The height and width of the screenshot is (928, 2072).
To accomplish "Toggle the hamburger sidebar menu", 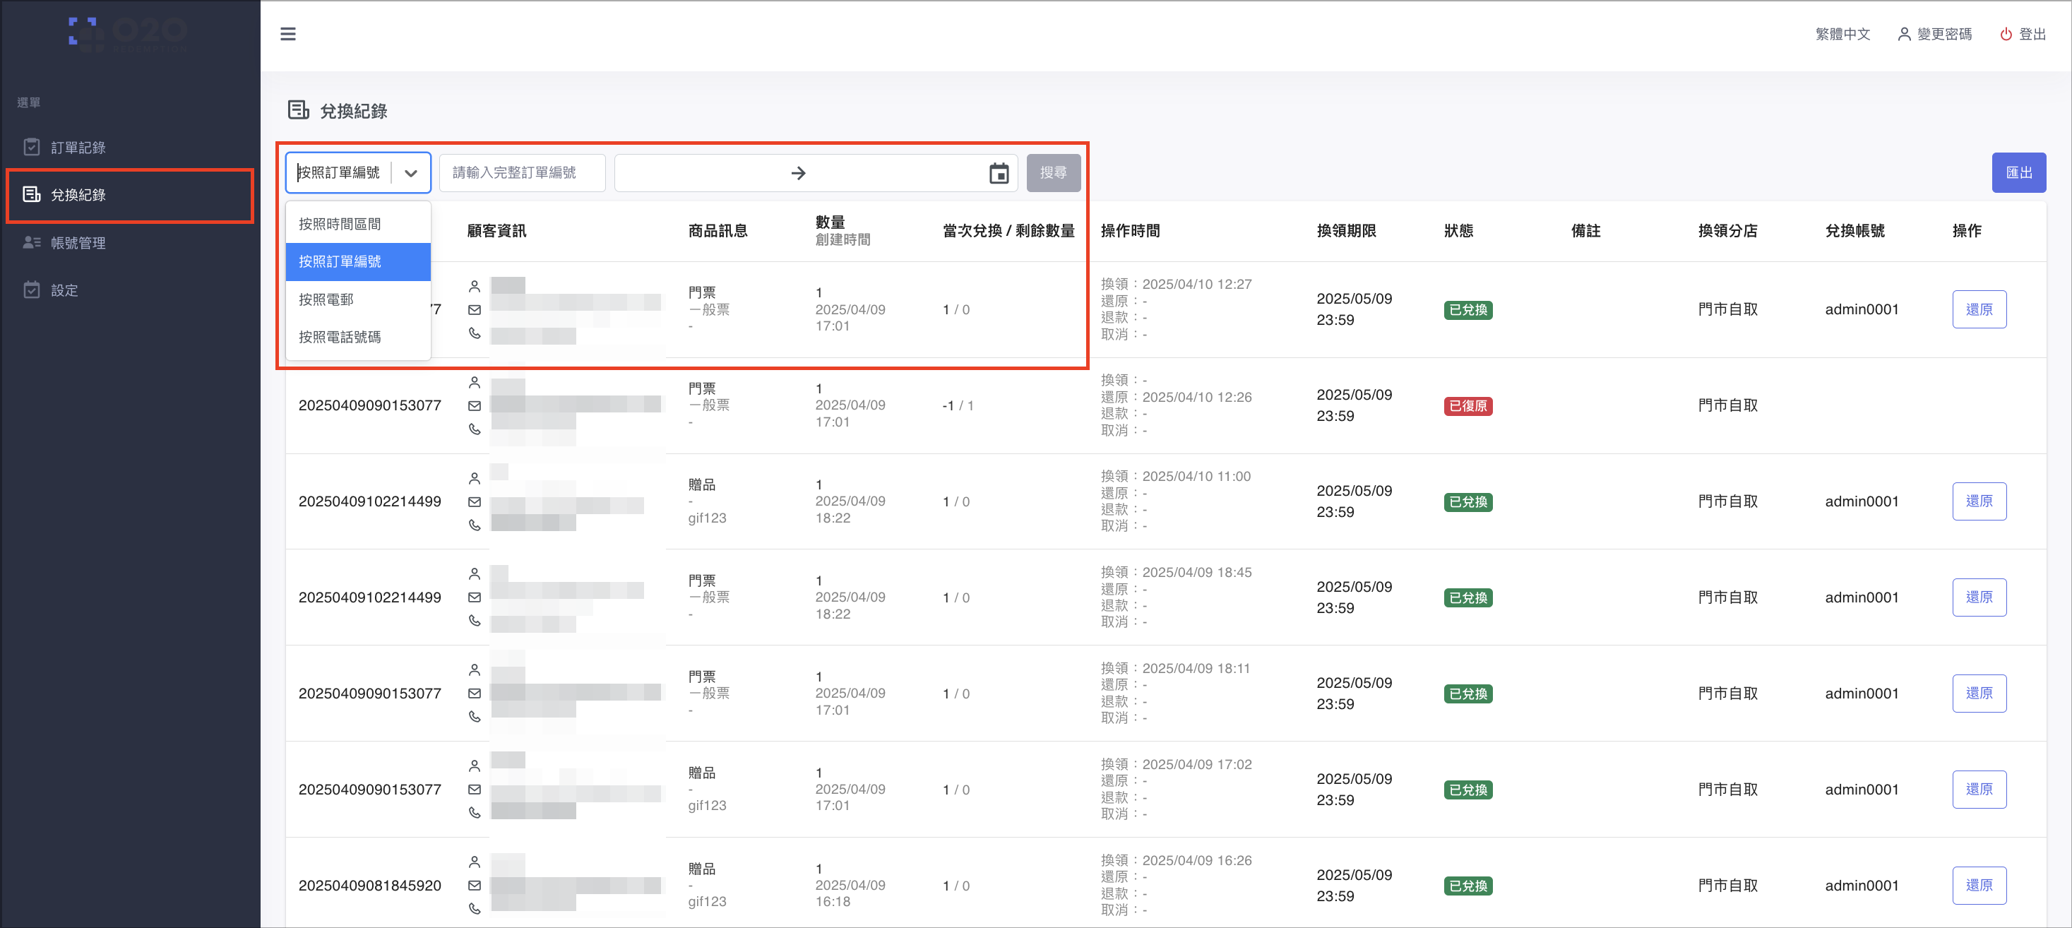I will (288, 34).
